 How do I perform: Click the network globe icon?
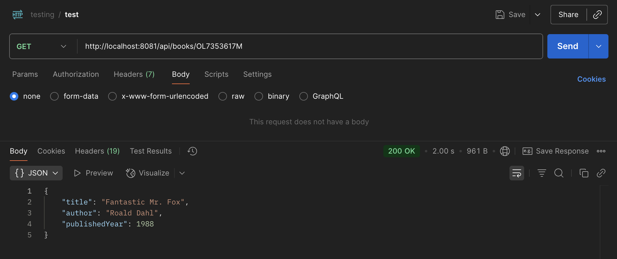click(x=505, y=151)
